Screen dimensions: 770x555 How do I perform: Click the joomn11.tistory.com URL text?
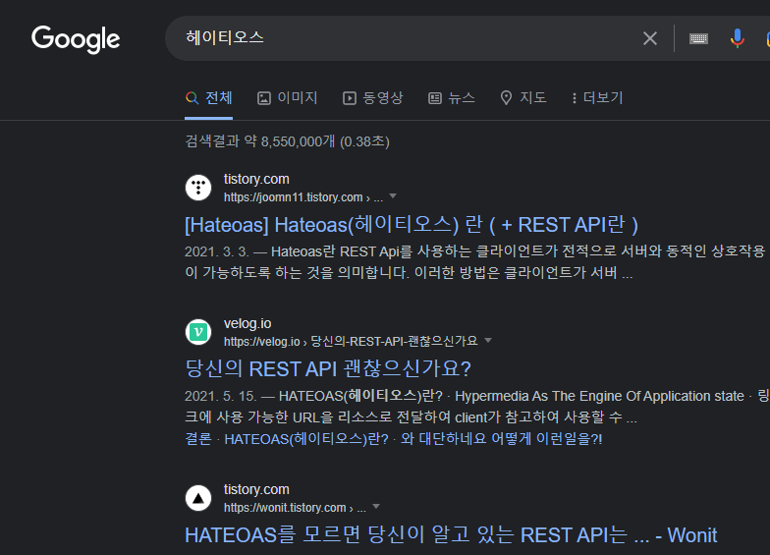tap(302, 197)
